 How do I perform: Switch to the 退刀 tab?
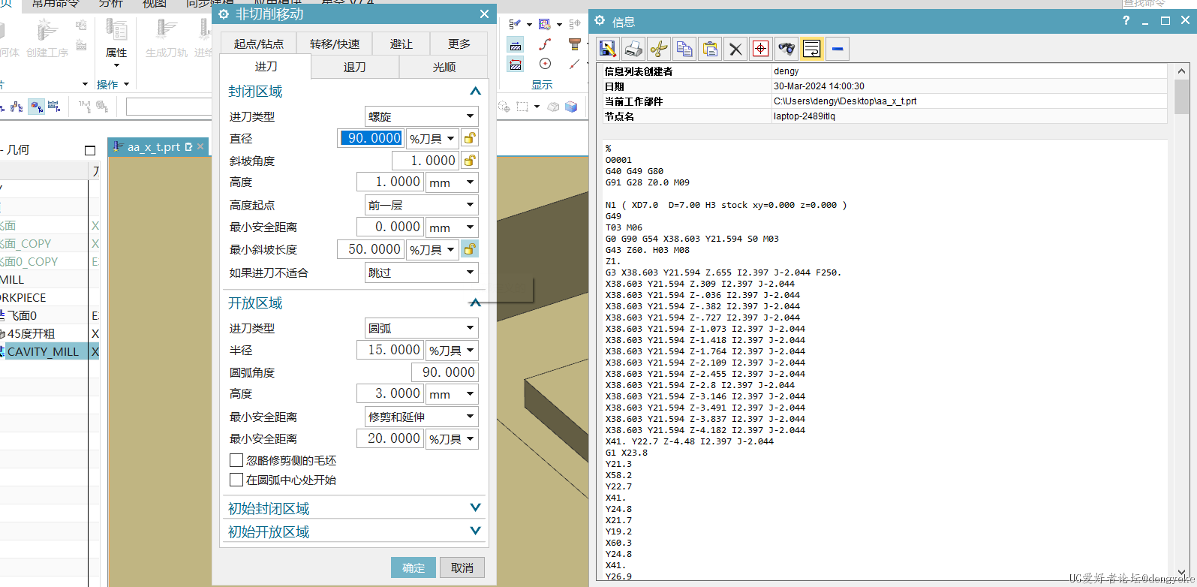coord(355,67)
